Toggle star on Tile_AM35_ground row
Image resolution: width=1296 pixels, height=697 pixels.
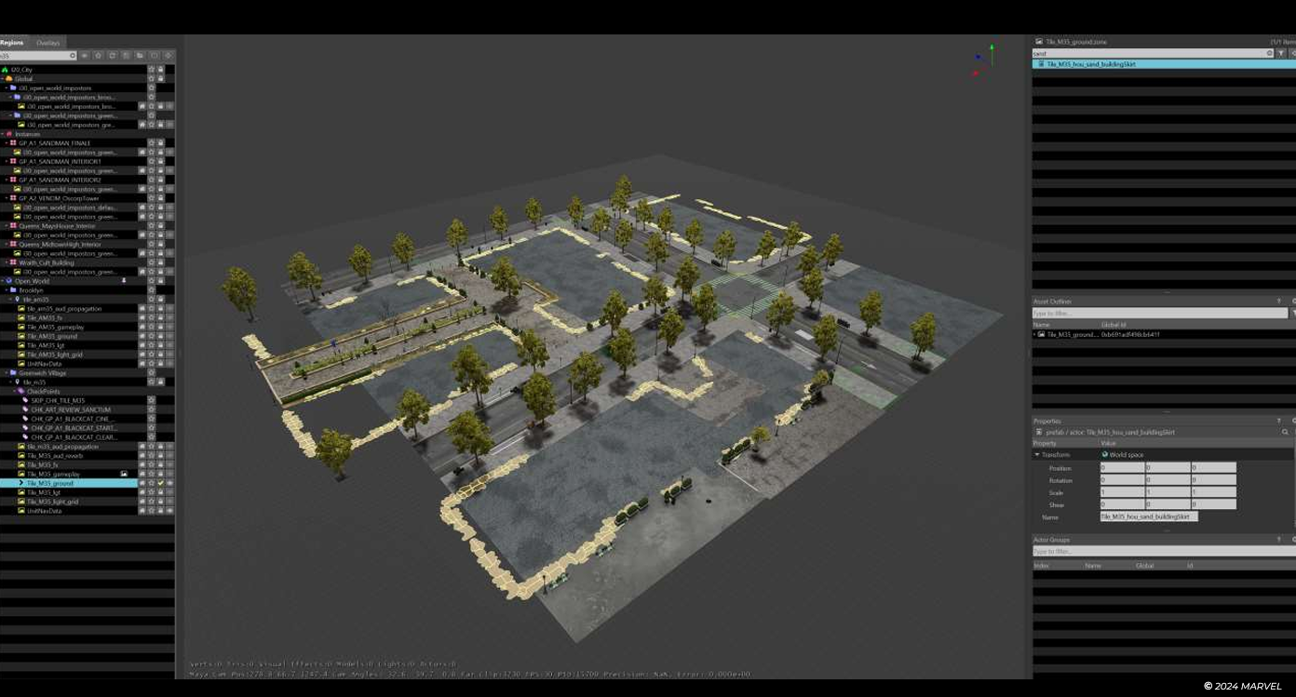click(152, 336)
